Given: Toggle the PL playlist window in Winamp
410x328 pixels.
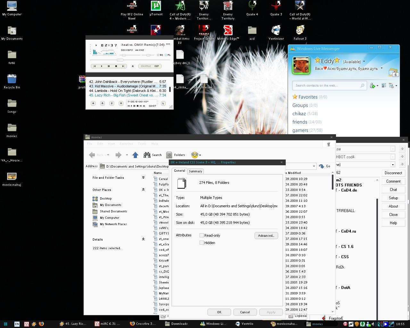Looking at the screenshot, I should [168, 55].
